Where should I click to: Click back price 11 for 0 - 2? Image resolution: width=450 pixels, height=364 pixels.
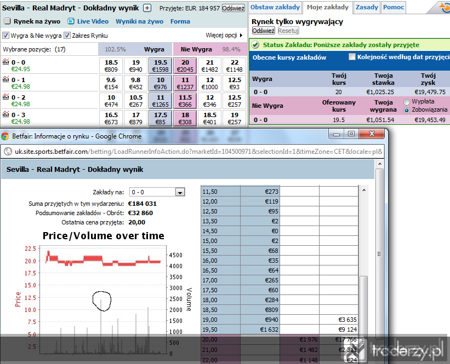tap(161, 101)
